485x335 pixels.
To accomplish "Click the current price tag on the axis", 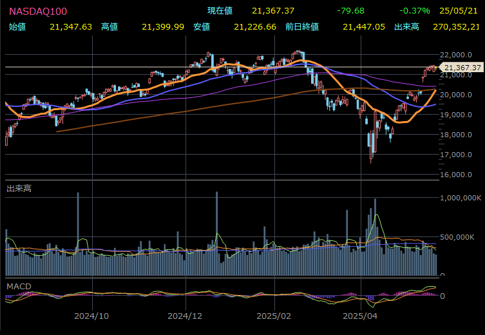I will [461, 68].
